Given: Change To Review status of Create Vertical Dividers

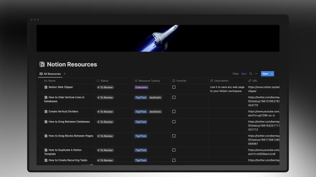Looking at the screenshot, I should click(105, 112).
